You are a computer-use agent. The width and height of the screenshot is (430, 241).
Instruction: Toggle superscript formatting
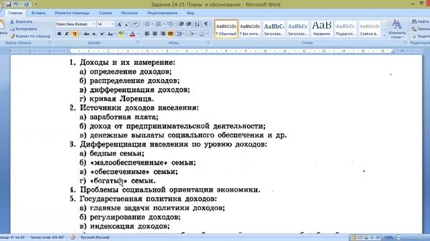click(x=102, y=34)
